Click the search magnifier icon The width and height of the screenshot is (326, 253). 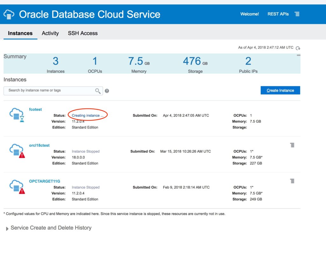tap(98, 91)
